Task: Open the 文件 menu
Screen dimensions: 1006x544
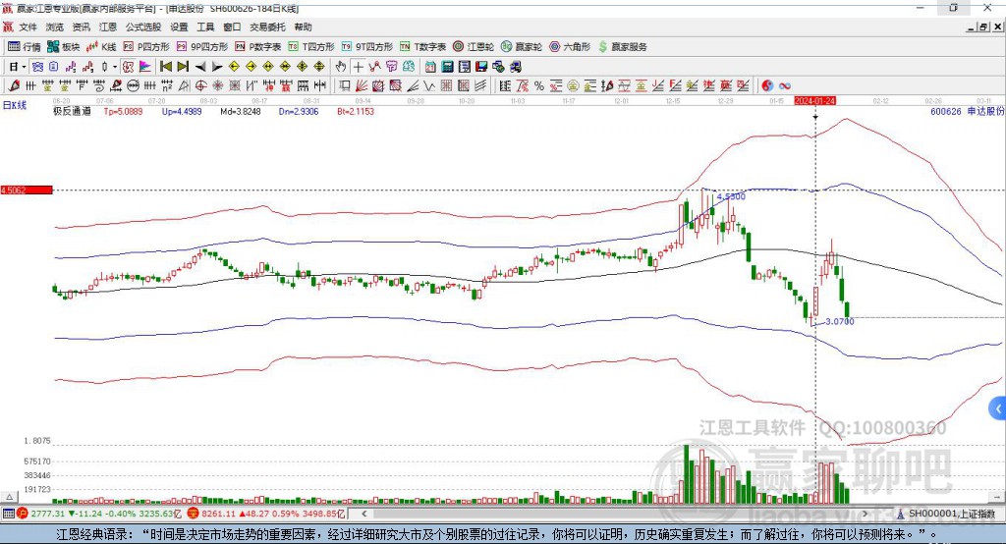Action: click(x=28, y=27)
